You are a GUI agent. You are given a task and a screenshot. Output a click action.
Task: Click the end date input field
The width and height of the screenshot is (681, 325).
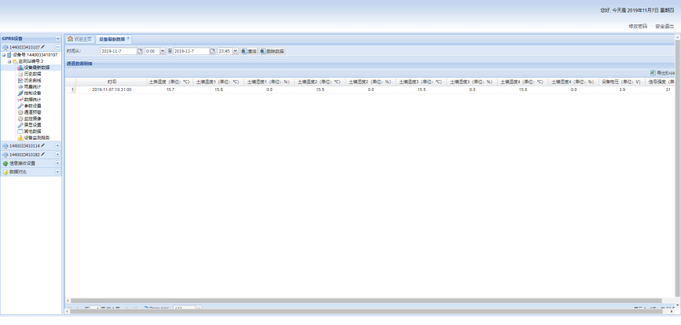coord(191,51)
